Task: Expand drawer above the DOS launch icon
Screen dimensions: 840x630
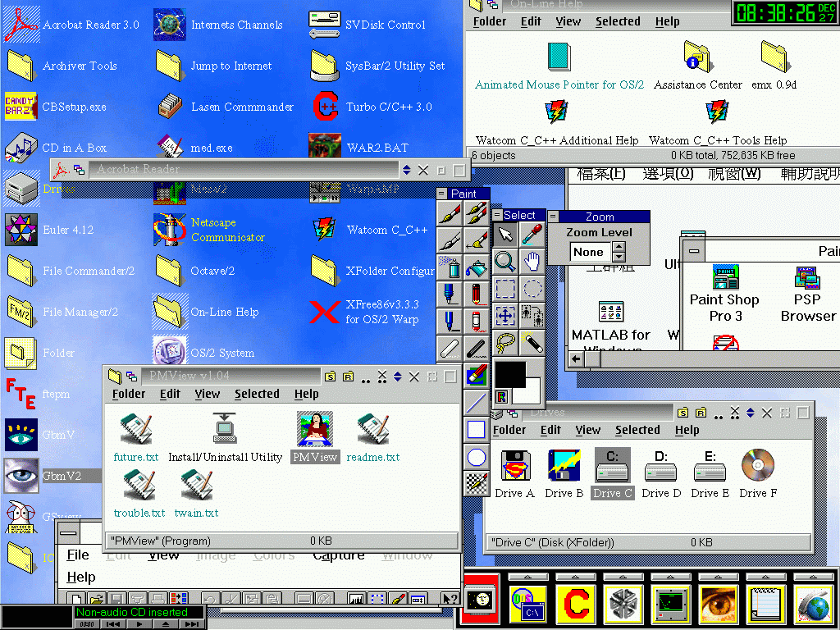Action: tap(527, 577)
